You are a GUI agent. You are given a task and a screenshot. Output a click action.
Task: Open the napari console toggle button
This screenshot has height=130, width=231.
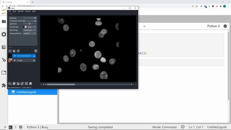pos(10,83)
